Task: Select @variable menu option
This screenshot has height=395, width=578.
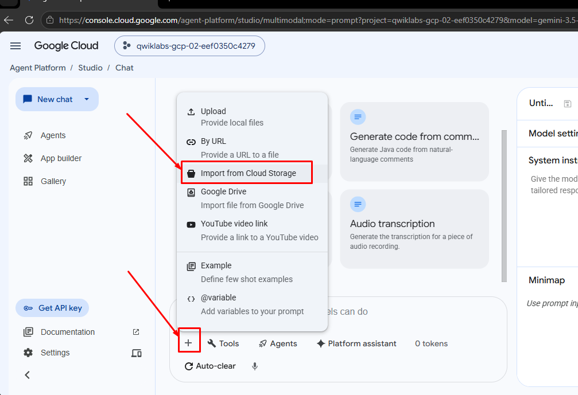Action: pos(252,304)
